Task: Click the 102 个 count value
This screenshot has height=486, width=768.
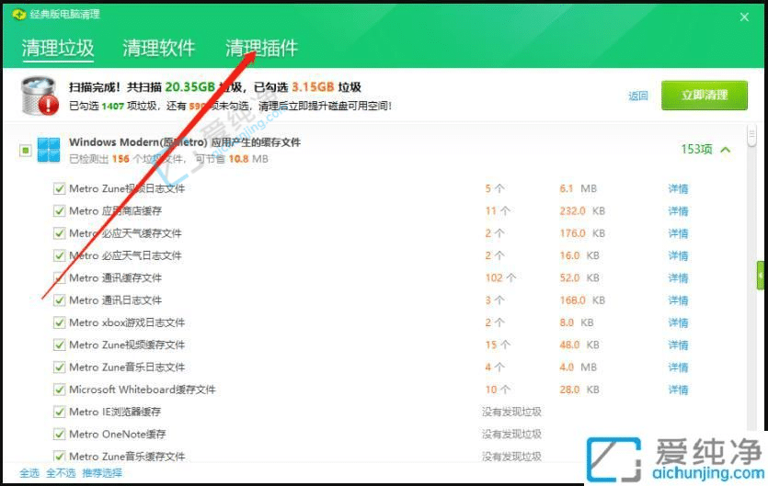Action: click(500, 278)
